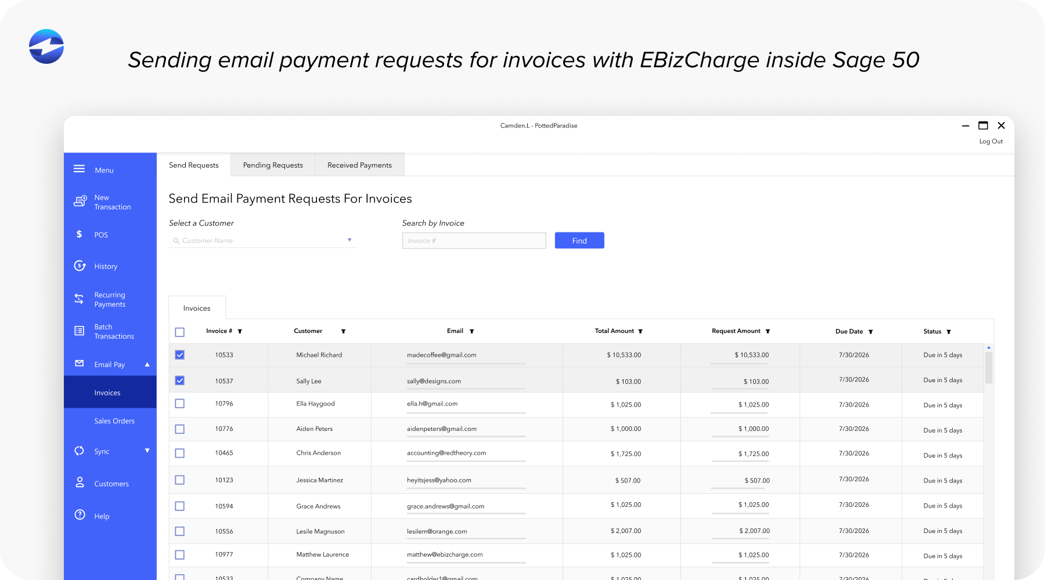Click the Find button
This screenshot has width=1045, height=580.
pos(579,241)
